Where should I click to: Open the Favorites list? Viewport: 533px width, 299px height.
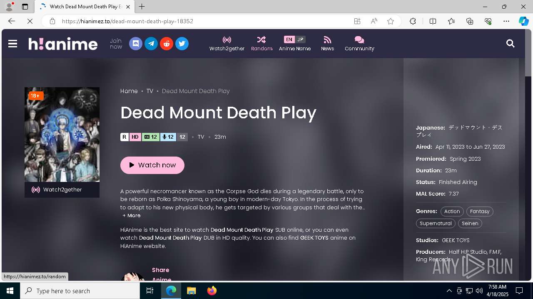451,21
